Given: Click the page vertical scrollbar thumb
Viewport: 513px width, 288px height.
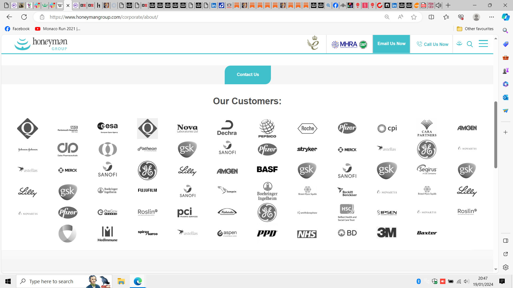Looking at the screenshot, I should point(496,135).
